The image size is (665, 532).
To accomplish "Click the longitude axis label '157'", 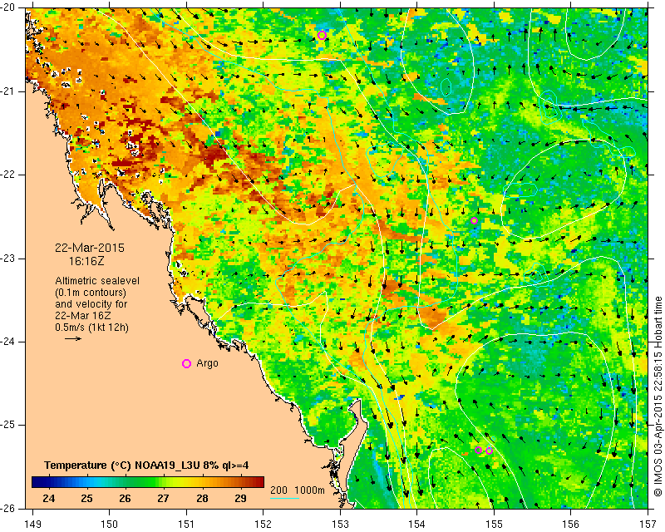I will pyautogui.click(x=648, y=525).
